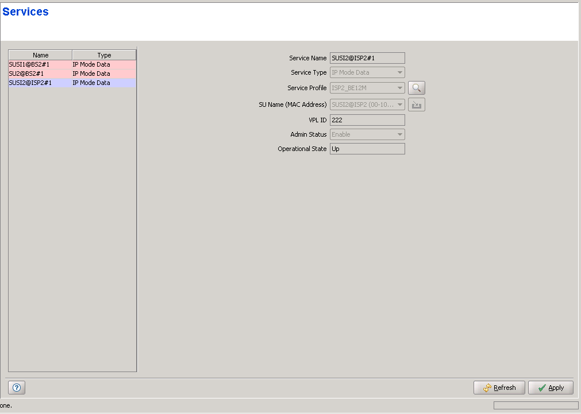This screenshot has height=414, width=581.
Task: Open help with the question mark icon
Action: pos(17,388)
